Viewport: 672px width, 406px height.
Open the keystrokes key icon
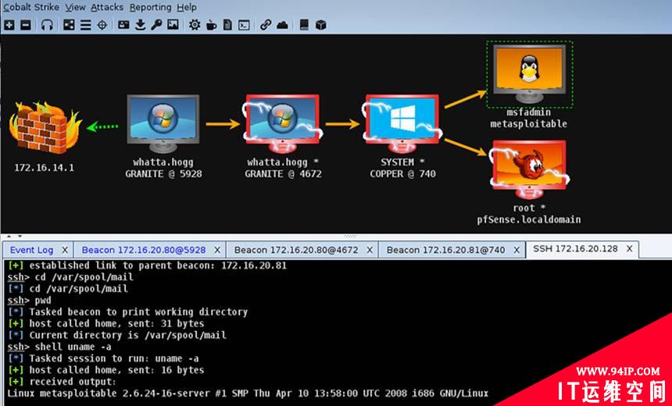[x=156, y=25]
